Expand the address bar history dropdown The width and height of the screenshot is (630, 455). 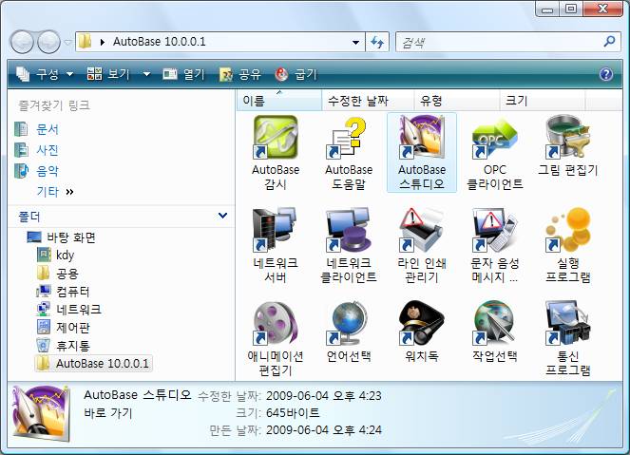point(355,42)
